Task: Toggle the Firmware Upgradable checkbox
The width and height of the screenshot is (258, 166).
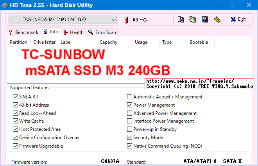Action: click(16, 146)
